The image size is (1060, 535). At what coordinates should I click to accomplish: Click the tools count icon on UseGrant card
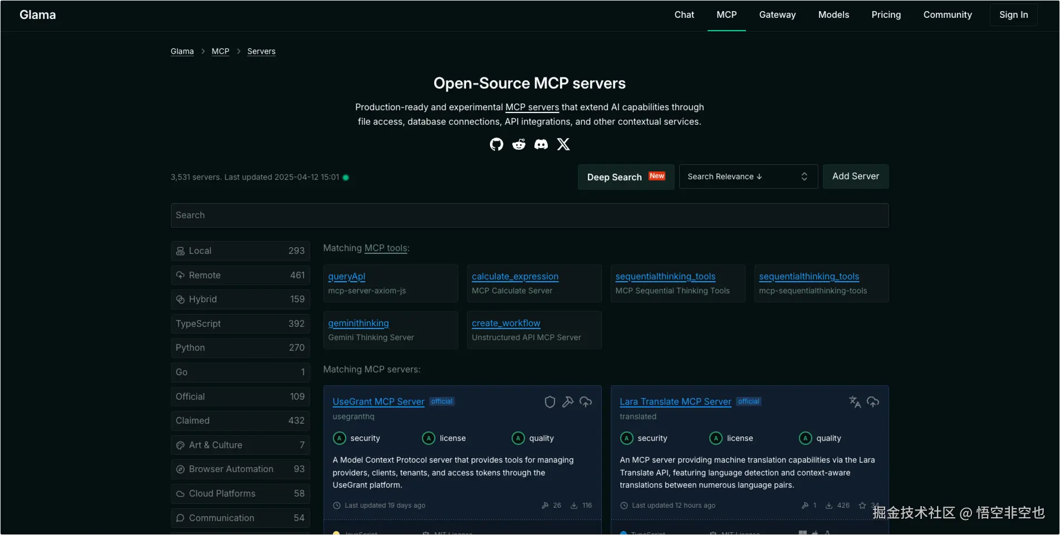coord(545,505)
